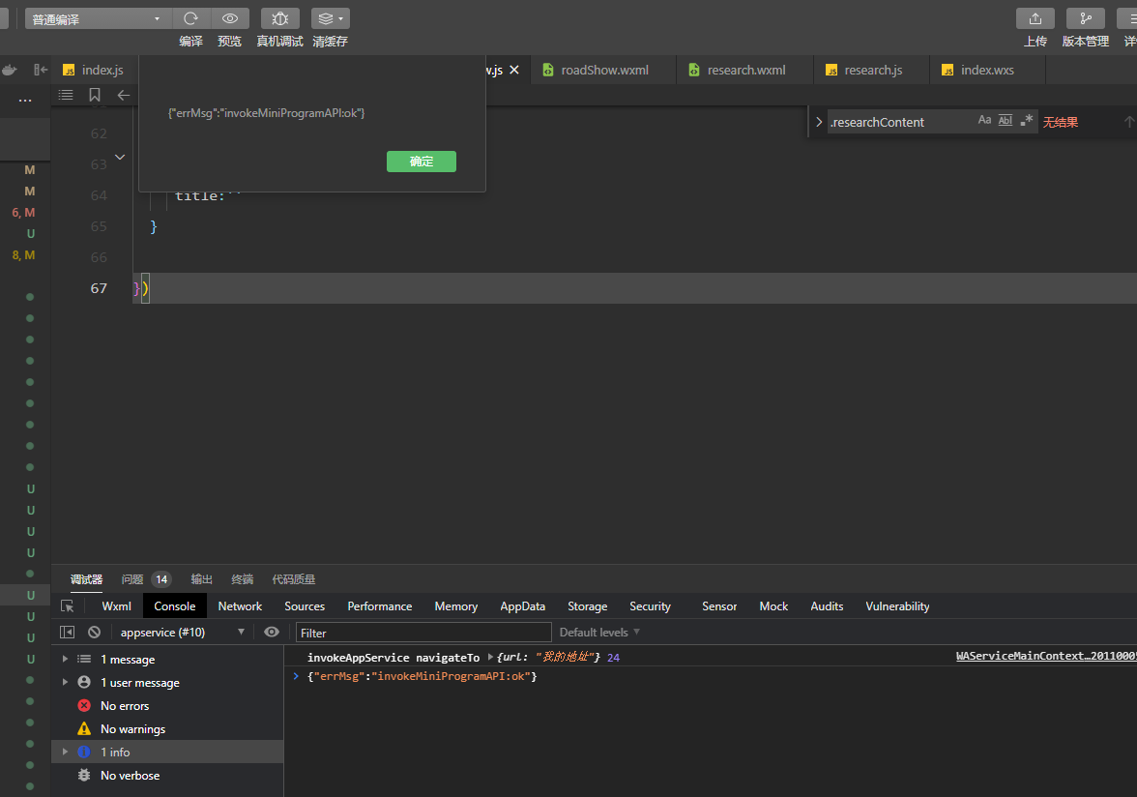The height and width of the screenshot is (797, 1137).
Task: Switch to the index.js tab
Action: (x=94, y=70)
